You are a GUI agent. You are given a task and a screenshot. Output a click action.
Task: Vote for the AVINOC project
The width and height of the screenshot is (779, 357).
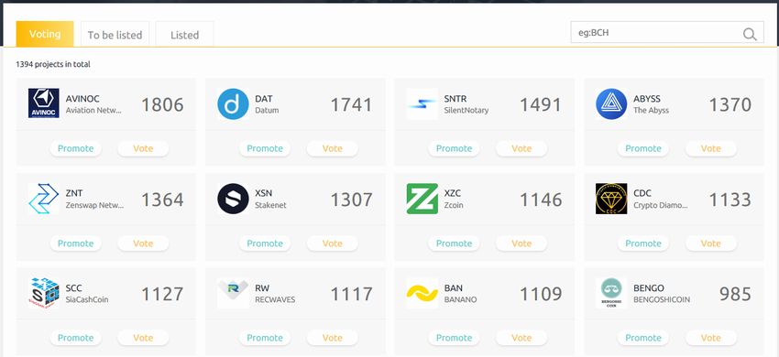(143, 148)
